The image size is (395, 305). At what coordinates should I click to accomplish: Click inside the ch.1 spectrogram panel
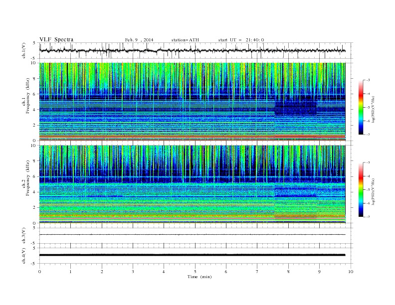point(192,102)
